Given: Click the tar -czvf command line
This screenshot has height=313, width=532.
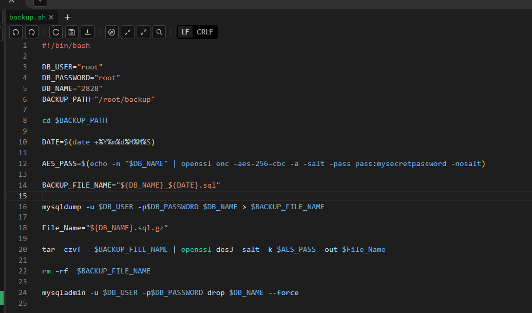Looking at the screenshot, I should coord(214,249).
